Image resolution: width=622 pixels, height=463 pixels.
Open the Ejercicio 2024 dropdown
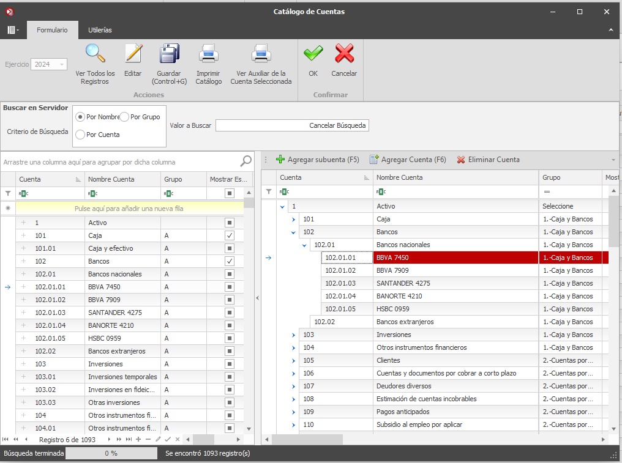[x=61, y=64]
